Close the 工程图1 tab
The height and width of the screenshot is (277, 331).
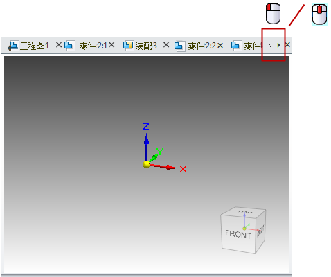[x=59, y=45]
